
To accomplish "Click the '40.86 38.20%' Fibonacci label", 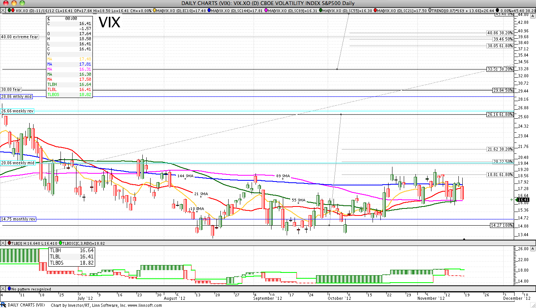I will pos(500,33).
